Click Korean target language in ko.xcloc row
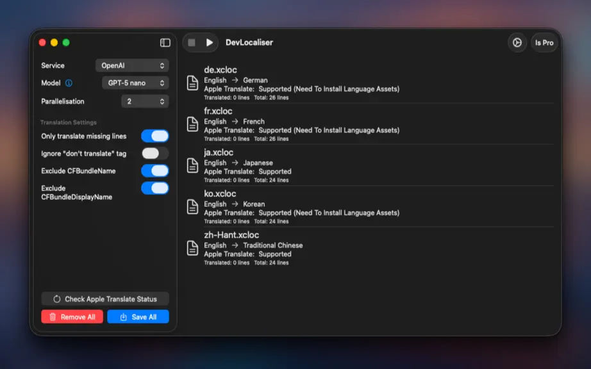 [254, 204]
